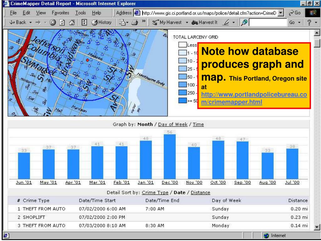Open the Help menu
Image resolution: width=321 pixels, height=241 pixels.
97,13
